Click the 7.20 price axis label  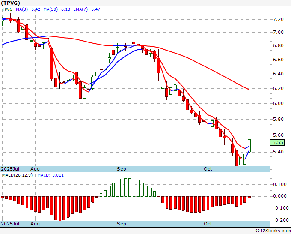click(279, 20)
